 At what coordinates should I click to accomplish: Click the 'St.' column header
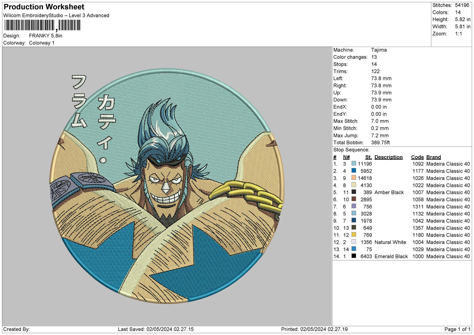click(369, 157)
